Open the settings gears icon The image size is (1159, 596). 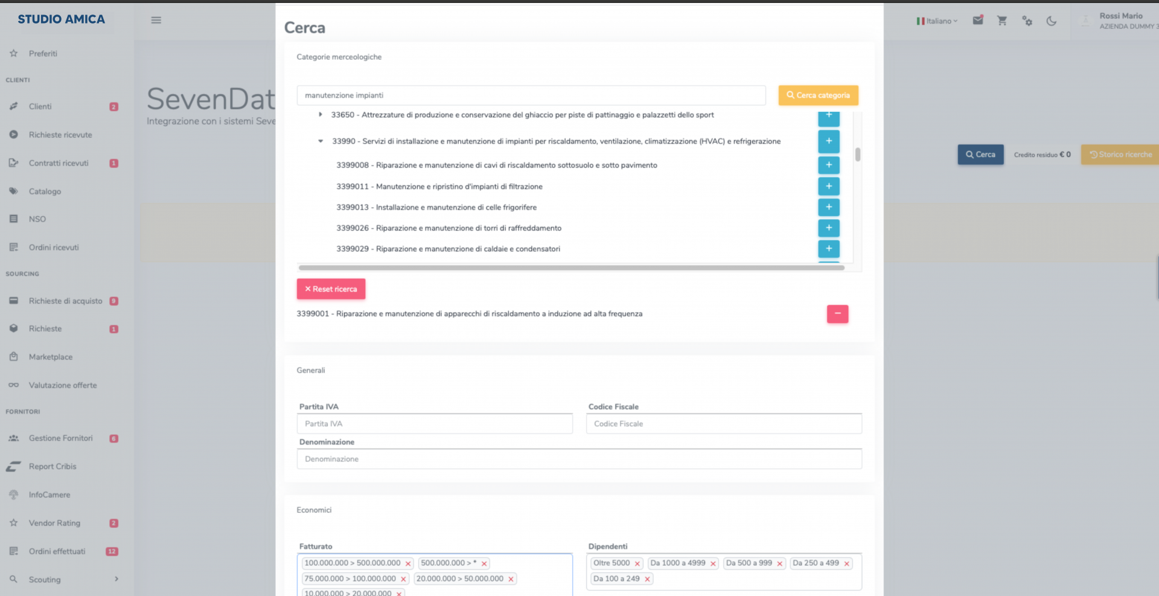click(1027, 21)
